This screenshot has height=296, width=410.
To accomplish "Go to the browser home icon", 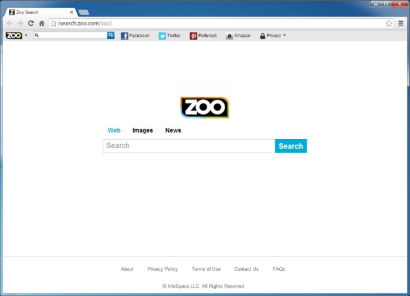I will pos(42,23).
